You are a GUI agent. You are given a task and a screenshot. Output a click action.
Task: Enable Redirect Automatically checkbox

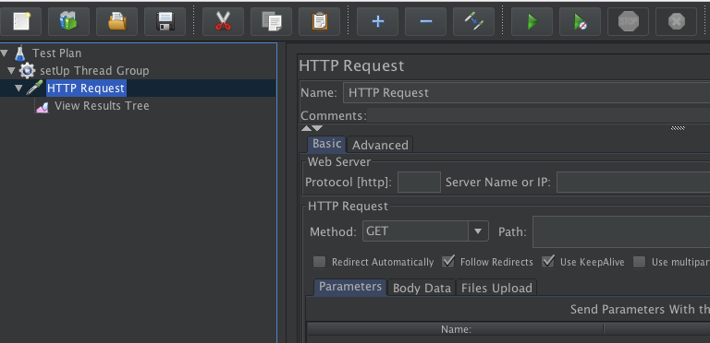pos(319,262)
